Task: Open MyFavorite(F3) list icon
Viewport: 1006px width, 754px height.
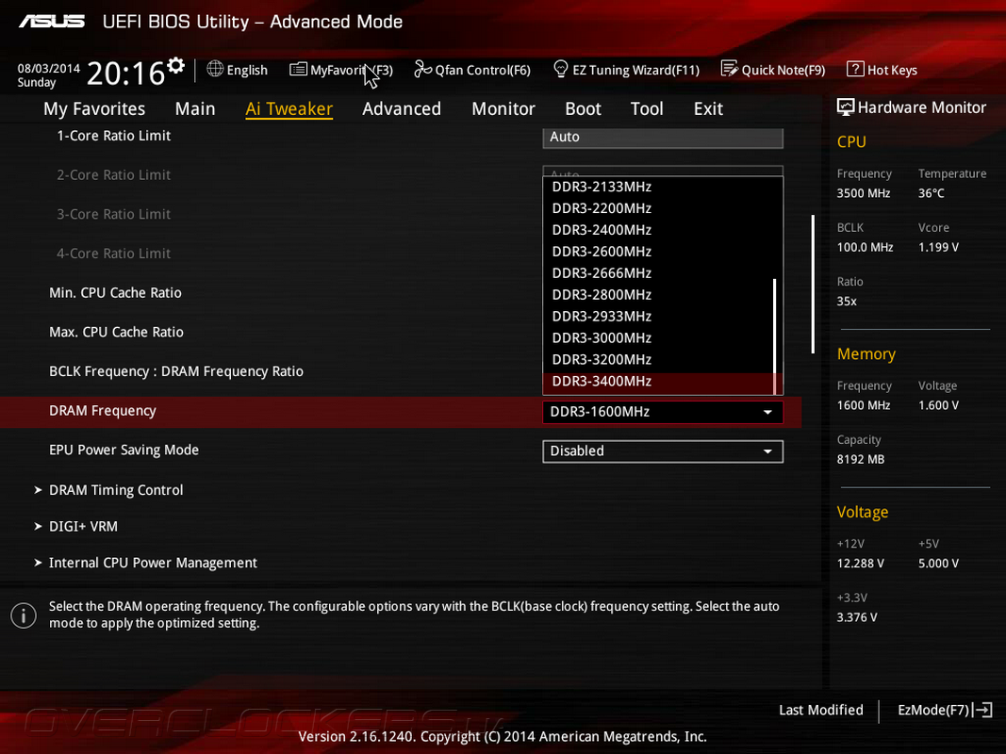Action: tap(298, 69)
